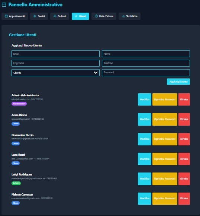Screen dimensions: 200x216
Task: Delete user Domenico Riccio with Elimina
Action: 184,139
